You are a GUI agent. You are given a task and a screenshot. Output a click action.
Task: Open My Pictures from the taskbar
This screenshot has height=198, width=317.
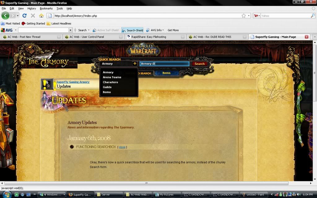pos(167,195)
